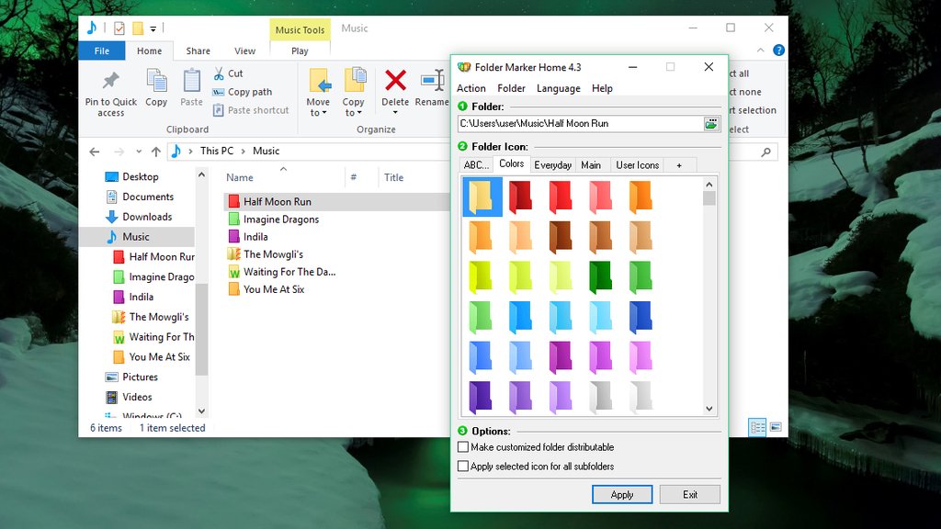This screenshot has height=529, width=941.
Task: Select the bright yellow folder icon
Action: 480,276
